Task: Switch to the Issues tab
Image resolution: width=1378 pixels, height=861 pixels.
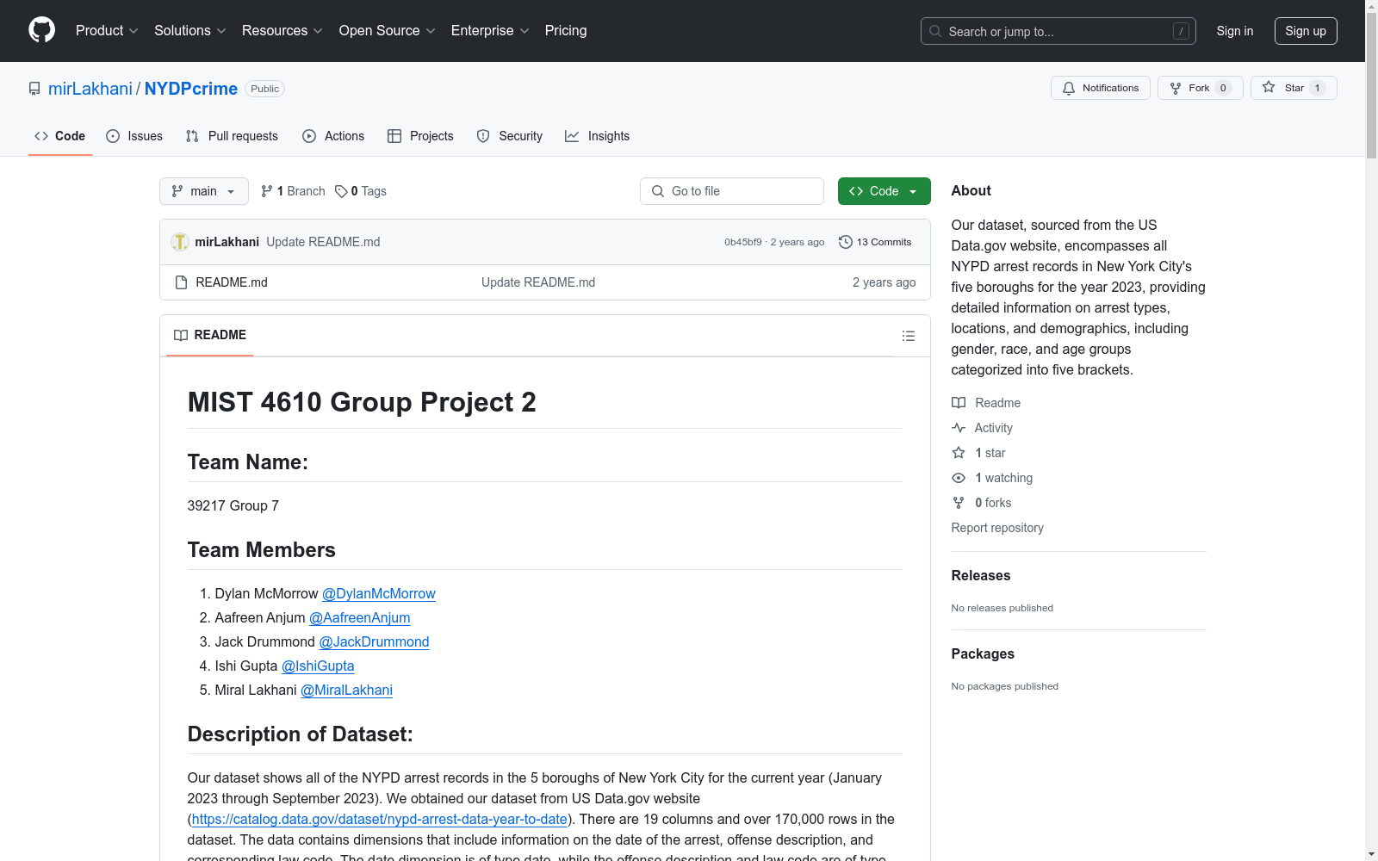Action: pyautogui.click(x=134, y=136)
